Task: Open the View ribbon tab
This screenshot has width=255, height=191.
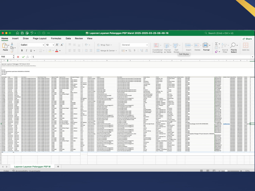Action: 90,38
